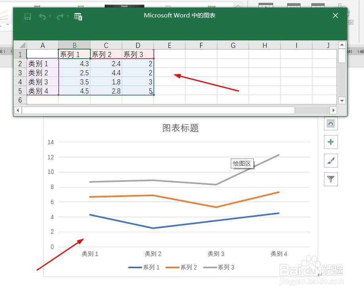Select column F header
The height and width of the screenshot is (294, 364).
(201, 45)
